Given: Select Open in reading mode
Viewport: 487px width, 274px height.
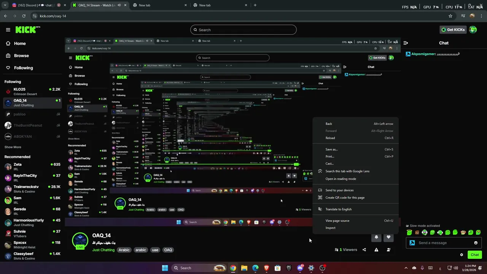Looking at the screenshot, I should (356, 179).
